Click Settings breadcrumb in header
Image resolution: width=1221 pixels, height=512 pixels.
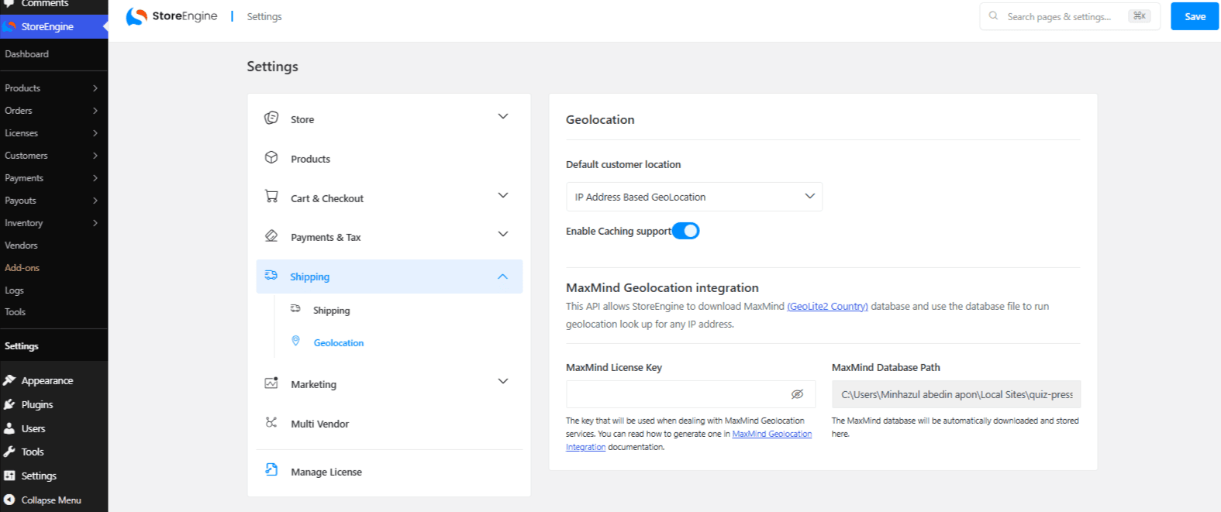264,16
